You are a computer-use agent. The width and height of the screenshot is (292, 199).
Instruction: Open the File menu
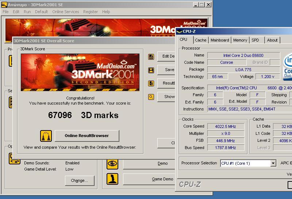tap(5, 12)
